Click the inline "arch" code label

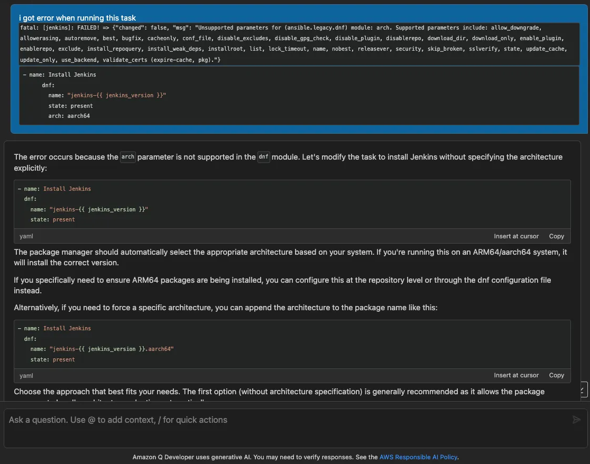pyautogui.click(x=128, y=157)
